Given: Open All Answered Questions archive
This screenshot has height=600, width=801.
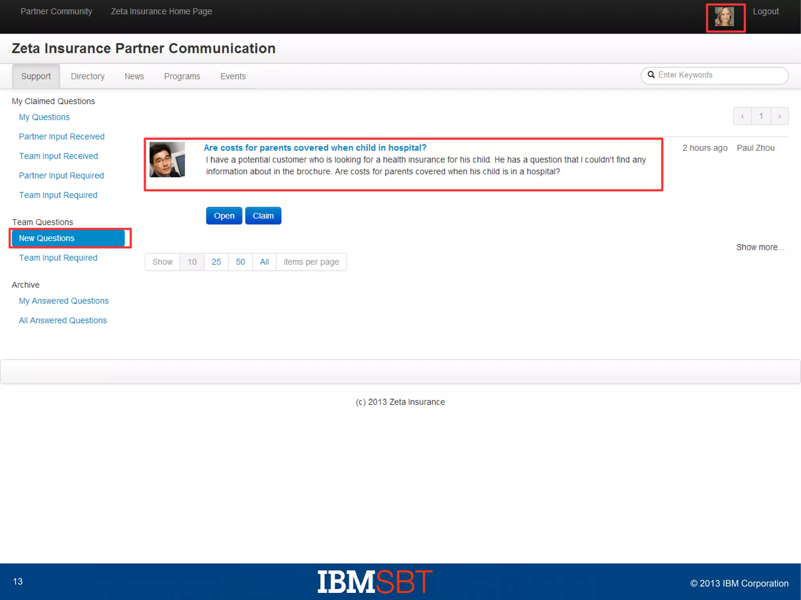Looking at the screenshot, I should (x=63, y=320).
